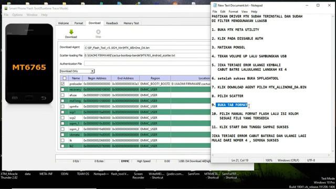This screenshot has height=189, width=336.
Task: Open Notepad's Format menu
Action: point(233,12)
